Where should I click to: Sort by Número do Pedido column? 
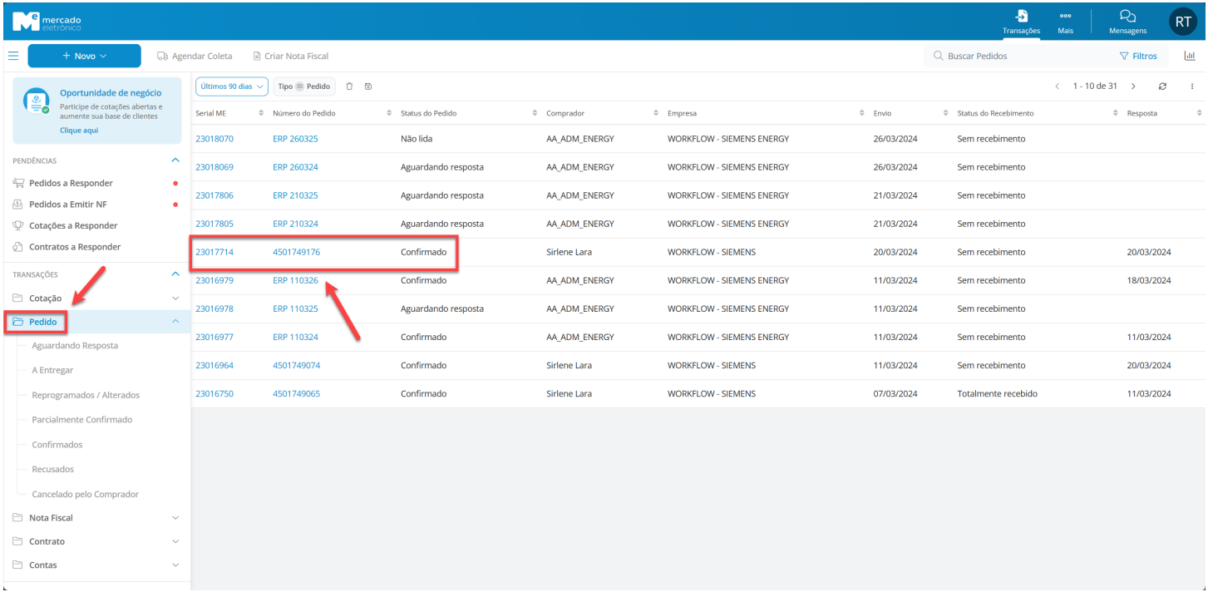[x=391, y=113]
